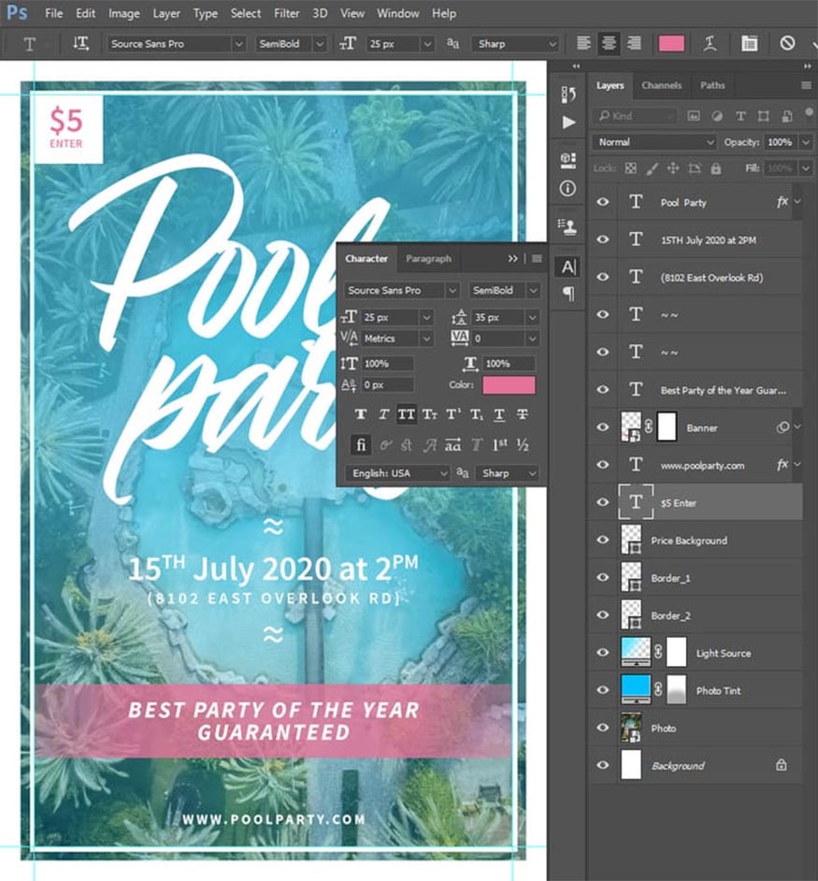
Task: Toggle the Character and Paragraph panels icon
Action: [749, 43]
